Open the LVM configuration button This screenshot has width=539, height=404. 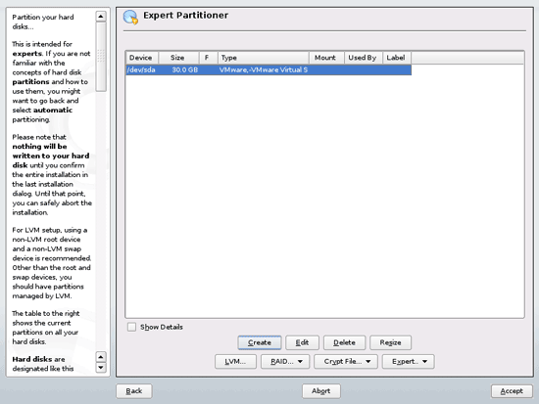tap(235, 361)
